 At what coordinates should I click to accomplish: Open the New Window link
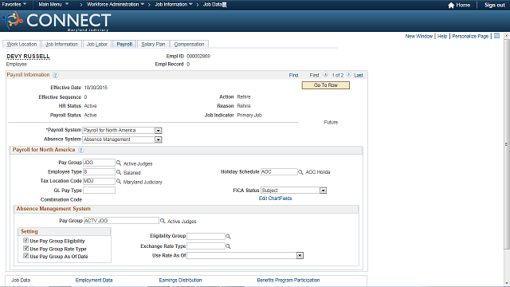(x=418, y=36)
